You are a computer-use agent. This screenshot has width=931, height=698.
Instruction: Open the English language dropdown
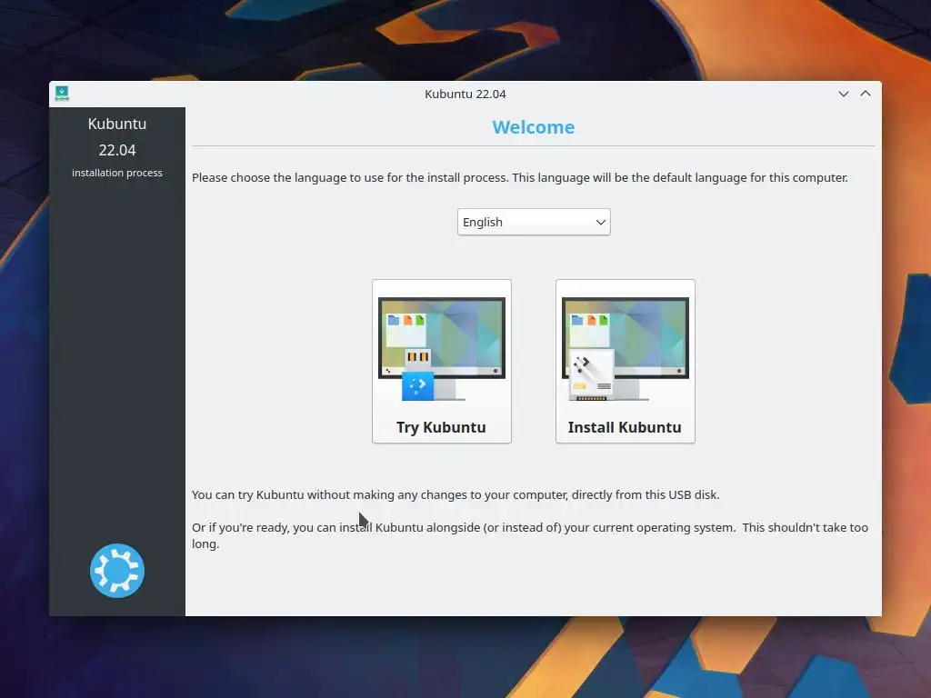click(x=534, y=222)
